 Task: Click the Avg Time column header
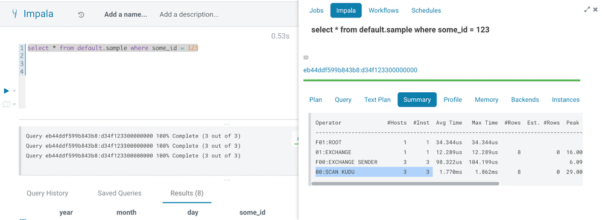pyautogui.click(x=449, y=123)
